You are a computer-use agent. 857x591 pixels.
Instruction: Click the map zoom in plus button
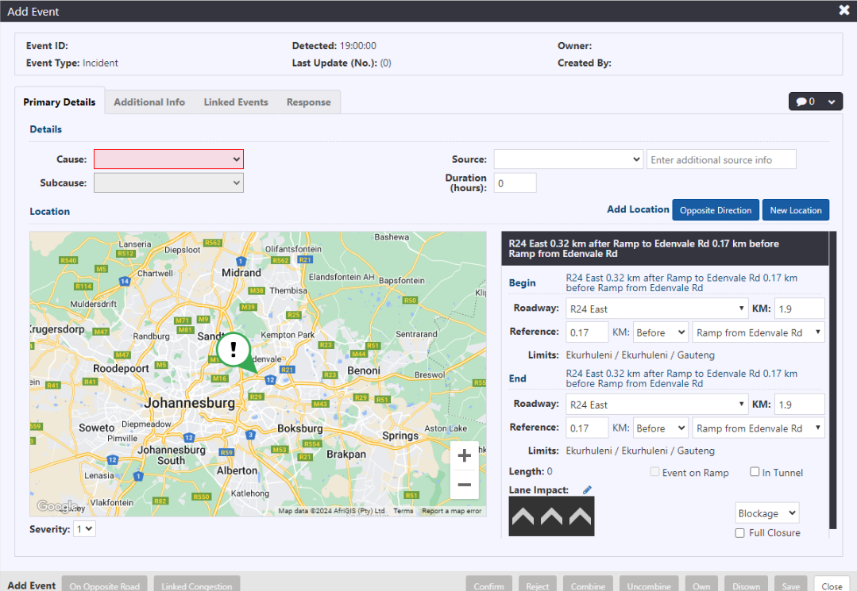[x=465, y=455]
